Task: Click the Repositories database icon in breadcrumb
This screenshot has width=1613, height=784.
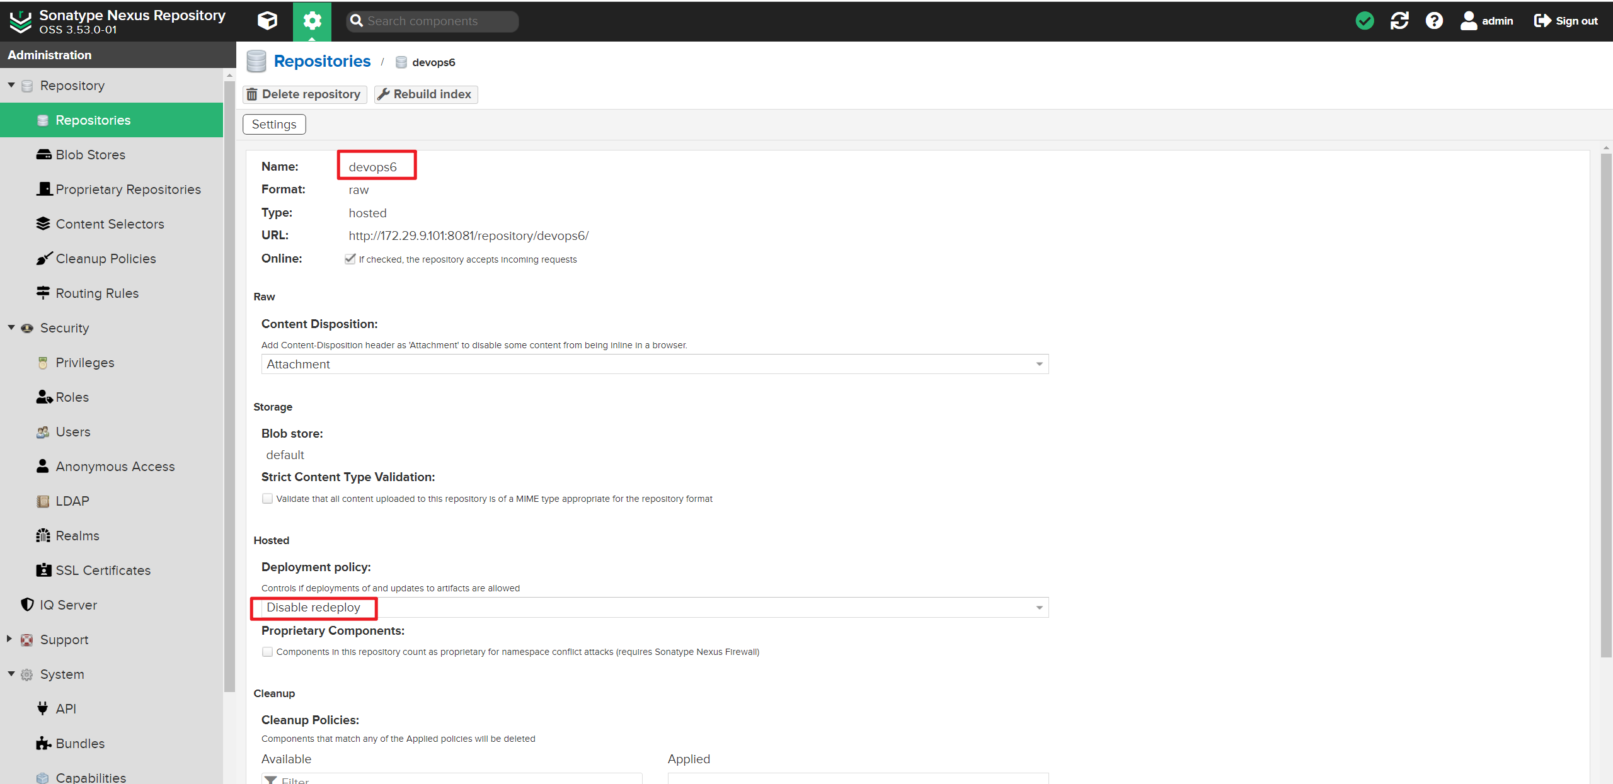Action: tap(256, 61)
